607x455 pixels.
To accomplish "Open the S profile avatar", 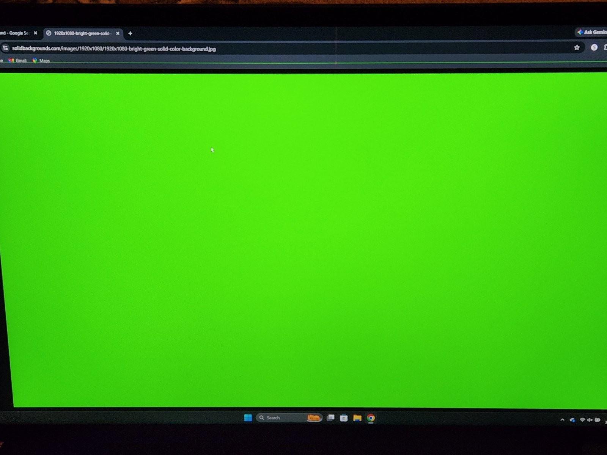I will 594,47.
